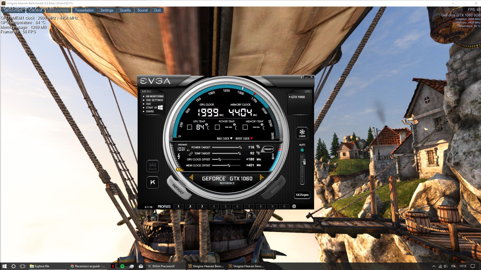Click the left yellow arrow beside GeForce label
The height and width of the screenshot is (270, 481).
click(191, 177)
